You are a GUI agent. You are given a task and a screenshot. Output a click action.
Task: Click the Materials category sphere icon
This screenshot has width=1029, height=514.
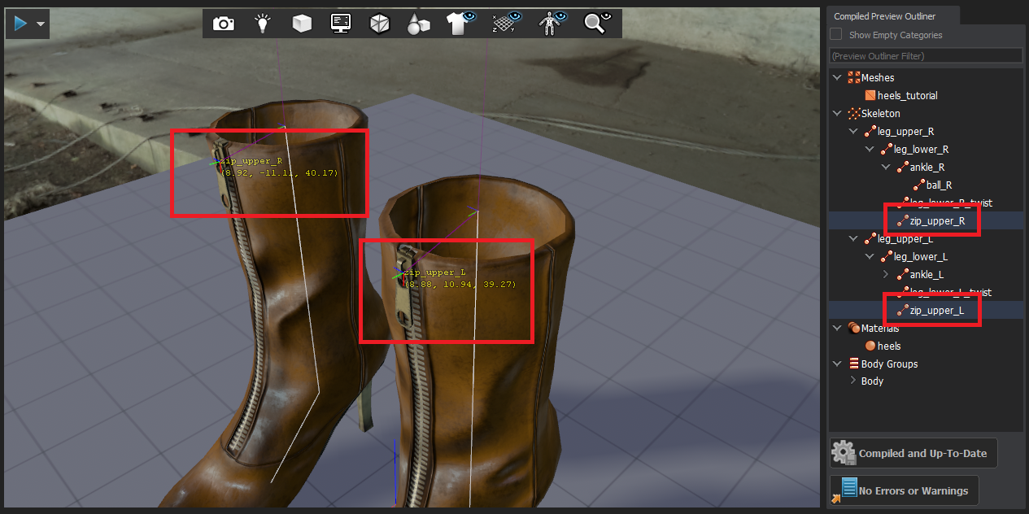(853, 328)
